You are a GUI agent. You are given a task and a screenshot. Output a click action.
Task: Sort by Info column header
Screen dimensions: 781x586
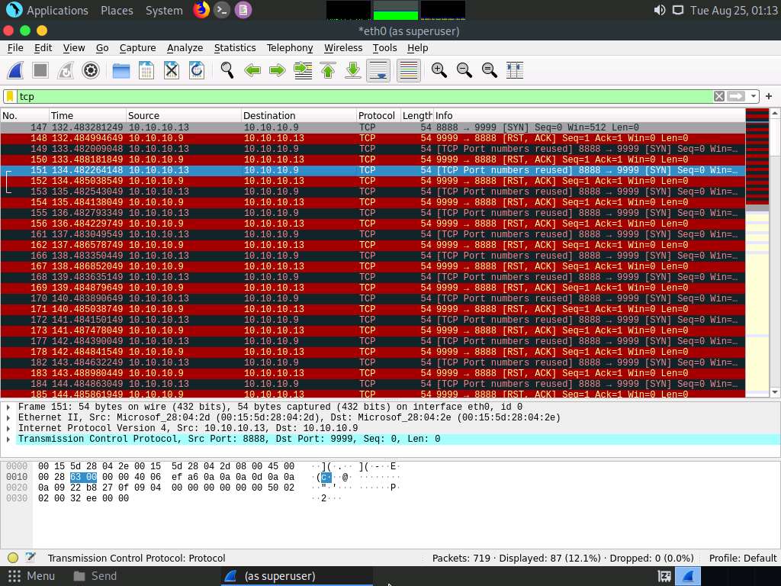coord(590,116)
